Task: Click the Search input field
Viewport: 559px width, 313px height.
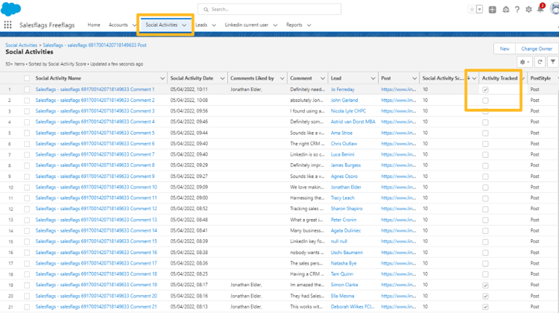Action: 270,9
